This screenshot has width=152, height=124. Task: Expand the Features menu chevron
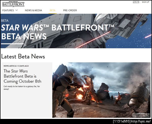point(17,10)
